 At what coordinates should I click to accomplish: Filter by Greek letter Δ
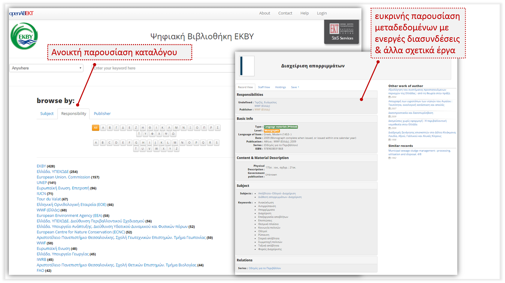coord(123,128)
